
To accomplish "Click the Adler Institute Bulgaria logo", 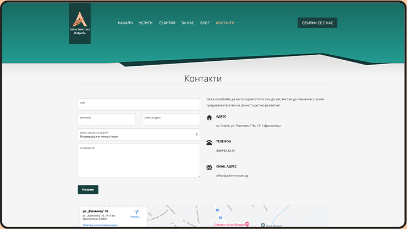I will tap(80, 23).
